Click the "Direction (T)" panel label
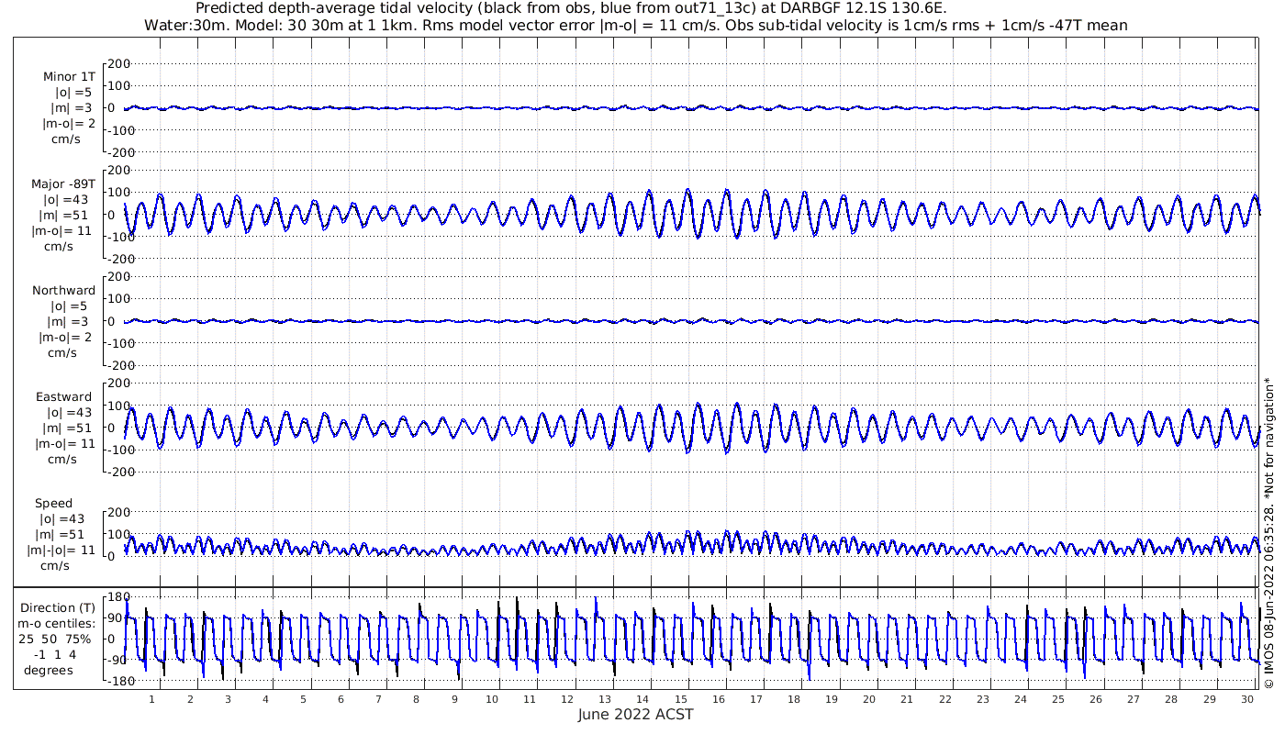1285x734 pixels. [x=59, y=608]
